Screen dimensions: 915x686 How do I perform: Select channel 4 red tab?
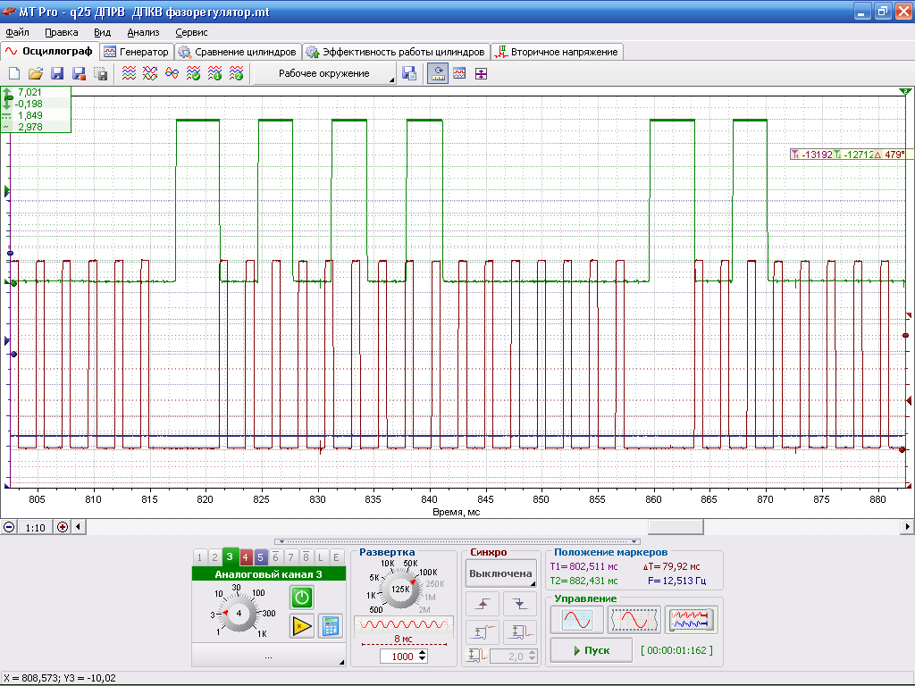245,557
